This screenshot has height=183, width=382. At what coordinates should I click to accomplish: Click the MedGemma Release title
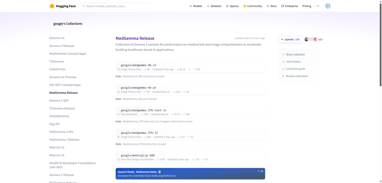[x=135, y=38]
